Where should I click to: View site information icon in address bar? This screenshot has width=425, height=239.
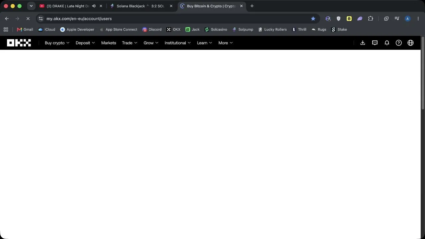pyautogui.click(x=41, y=19)
